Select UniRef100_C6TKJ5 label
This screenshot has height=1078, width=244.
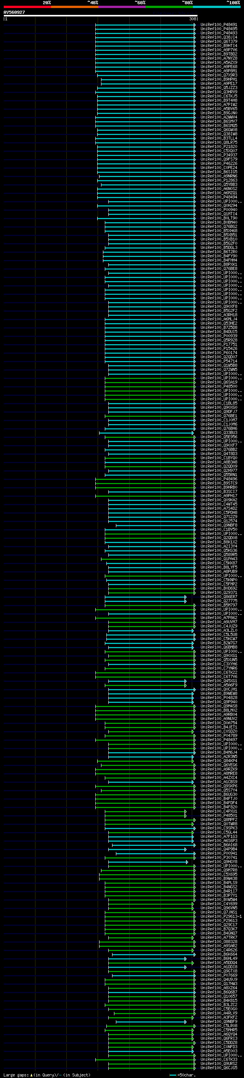(218, 96)
